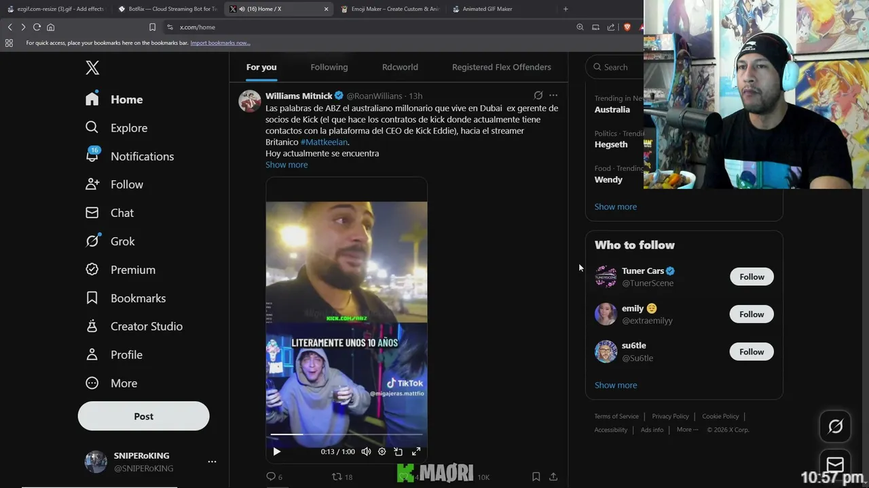Bookmark the Williams Mitnick post
Screen dimensions: 869x488
pyautogui.click(x=536, y=476)
